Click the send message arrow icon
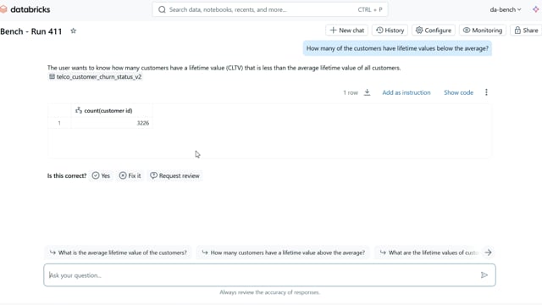This screenshot has height=305, width=542. click(x=484, y=274)
